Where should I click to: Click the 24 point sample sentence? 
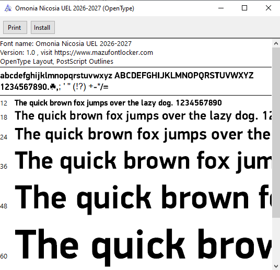pyautogui.click(x=143, y=135)
